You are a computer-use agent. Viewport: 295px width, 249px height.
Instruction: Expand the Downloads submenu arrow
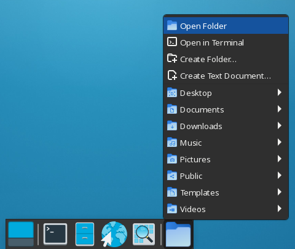pyautogui.click(x=280, y=125)
